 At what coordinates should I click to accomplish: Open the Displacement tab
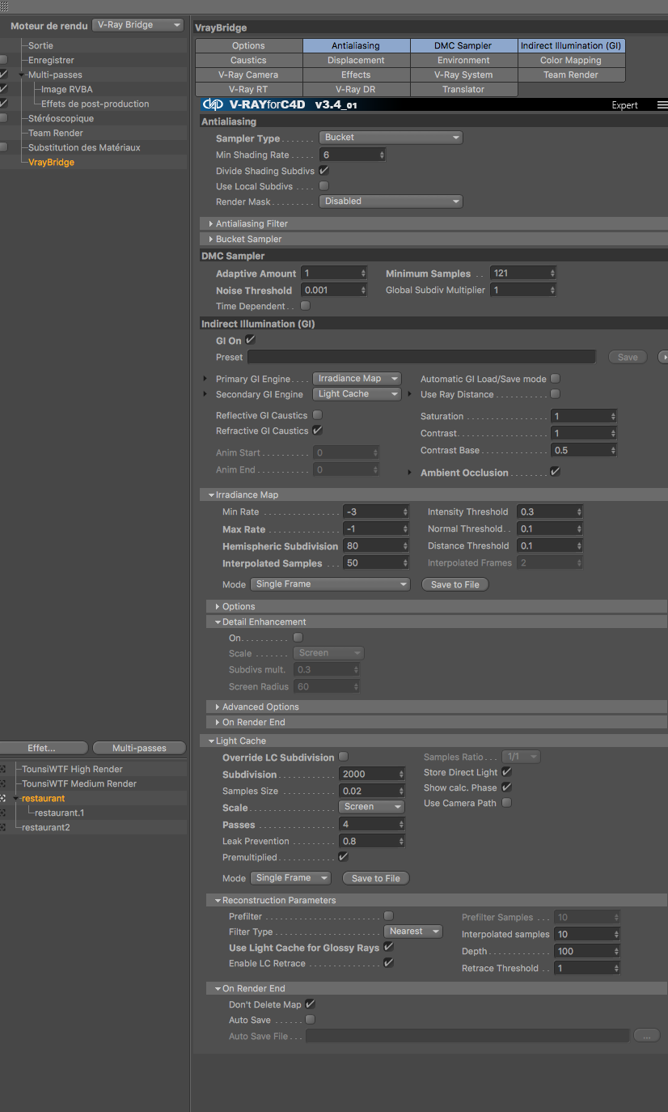[356, 61]
